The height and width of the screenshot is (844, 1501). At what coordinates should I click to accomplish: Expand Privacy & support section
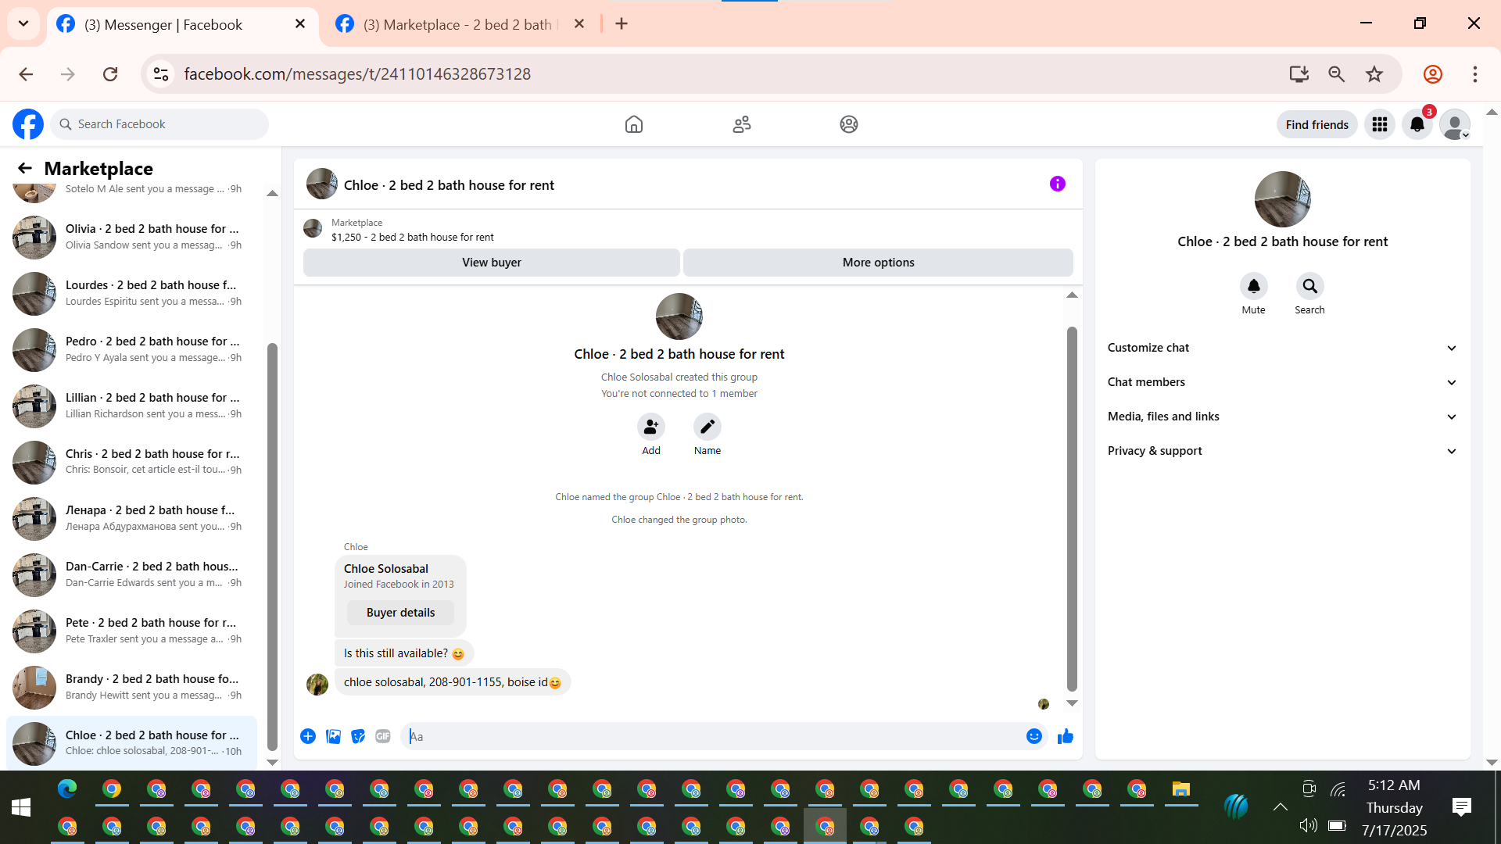pos(1282,451)
